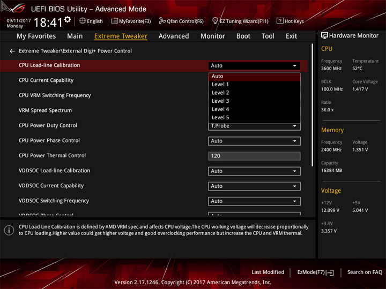Open CPU Power Duty Control T.Probe dropdown

[254, 126]
